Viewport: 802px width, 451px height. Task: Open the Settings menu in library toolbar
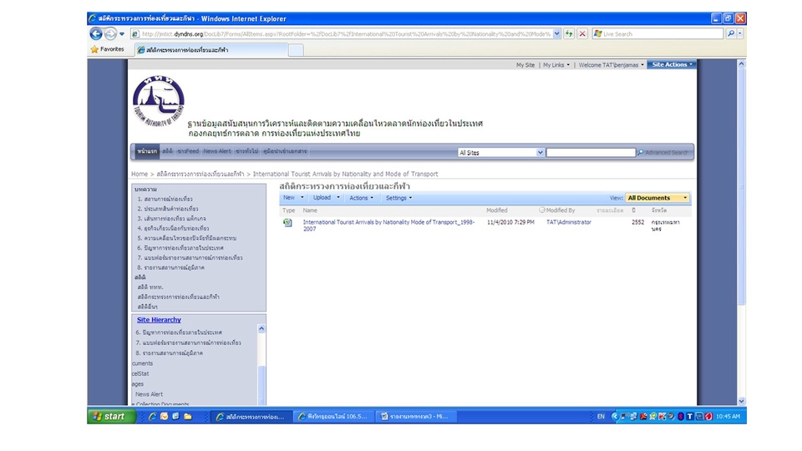tap(399, 198)
